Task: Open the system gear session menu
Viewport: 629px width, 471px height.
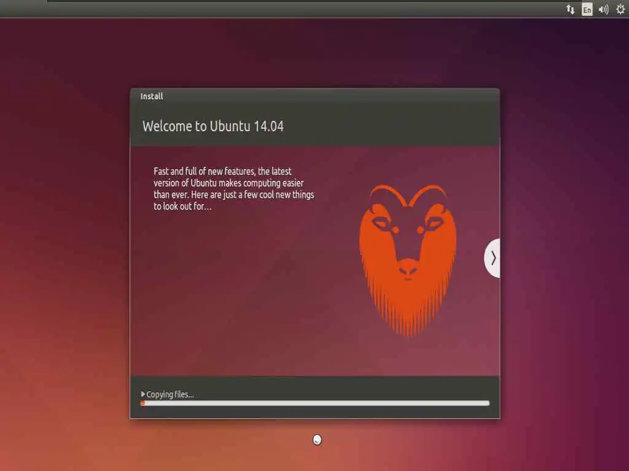Action: [620, 9]
